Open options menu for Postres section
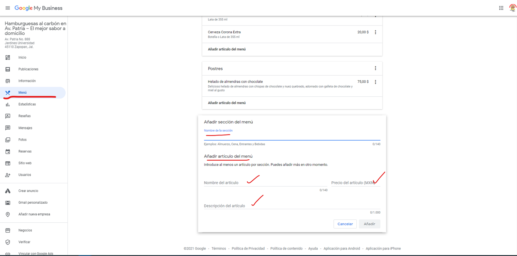 (375, 68)
